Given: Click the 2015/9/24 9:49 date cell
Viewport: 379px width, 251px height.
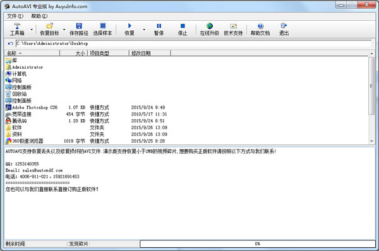Looking at the screenshot, I should (148, 107).
